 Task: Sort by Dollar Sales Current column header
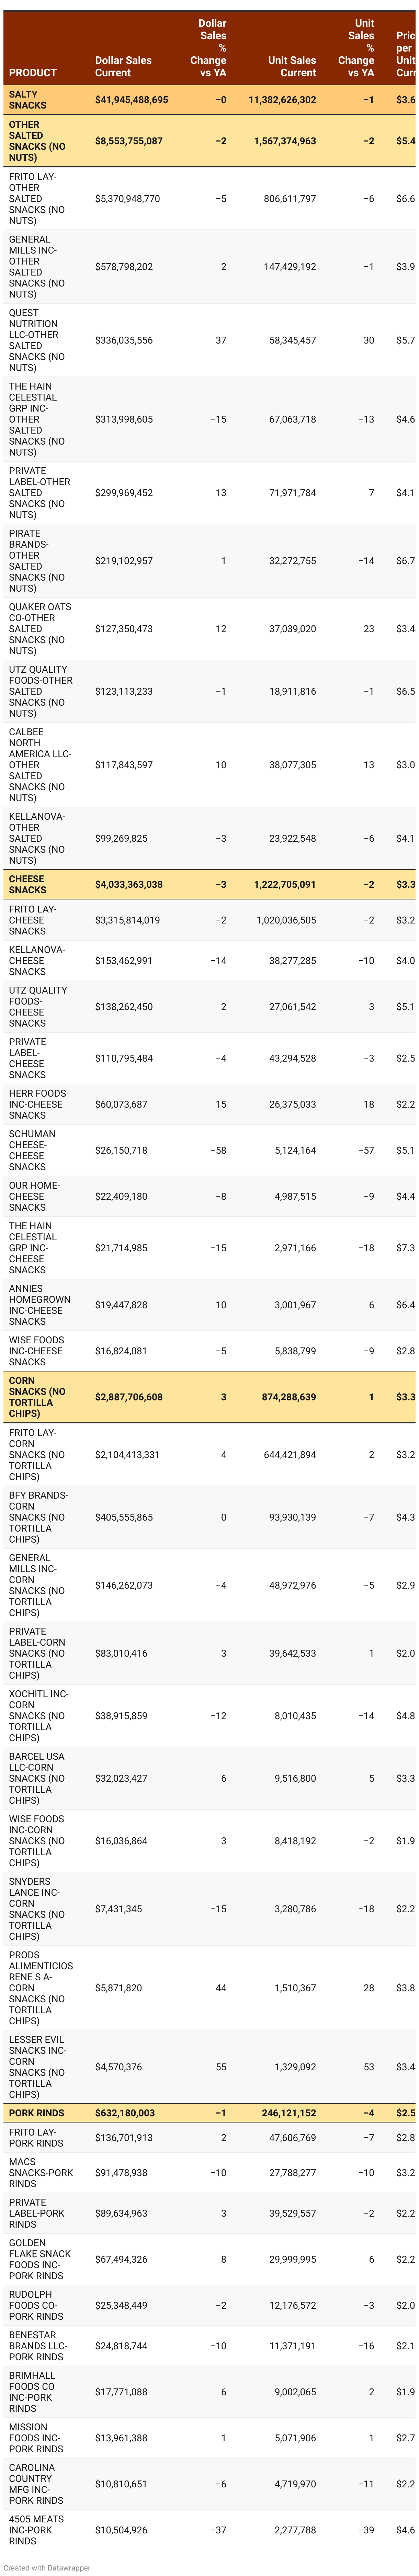tap(123, 66)
